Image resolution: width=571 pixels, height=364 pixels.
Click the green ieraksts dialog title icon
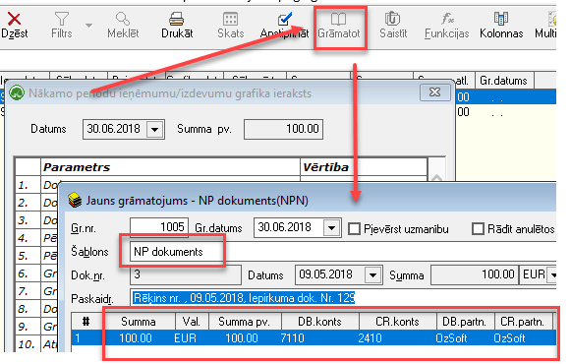pyautogui.click(x=17, y=92)
